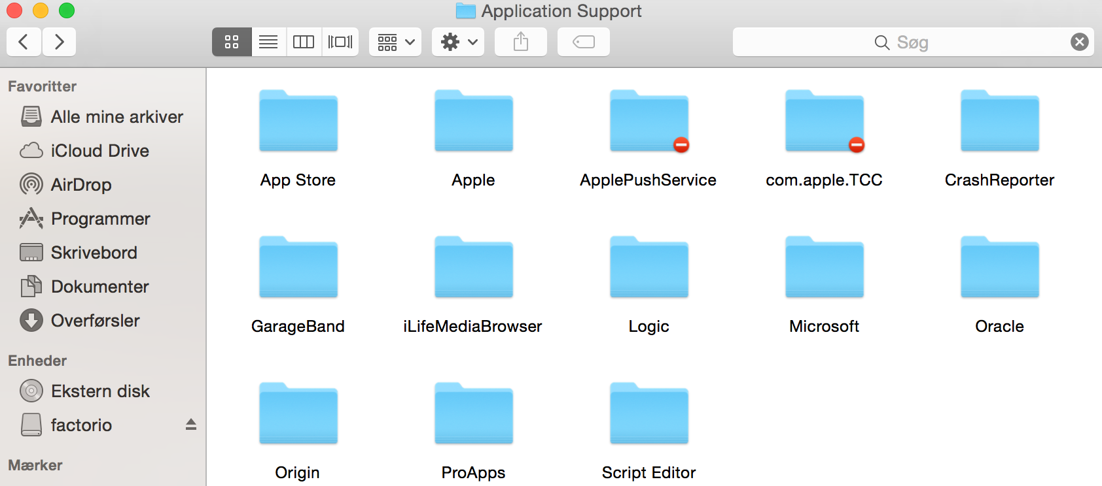Select the Logic folder icon
The width and height of the screenshot is (1102, 486).
click(649, 267)
